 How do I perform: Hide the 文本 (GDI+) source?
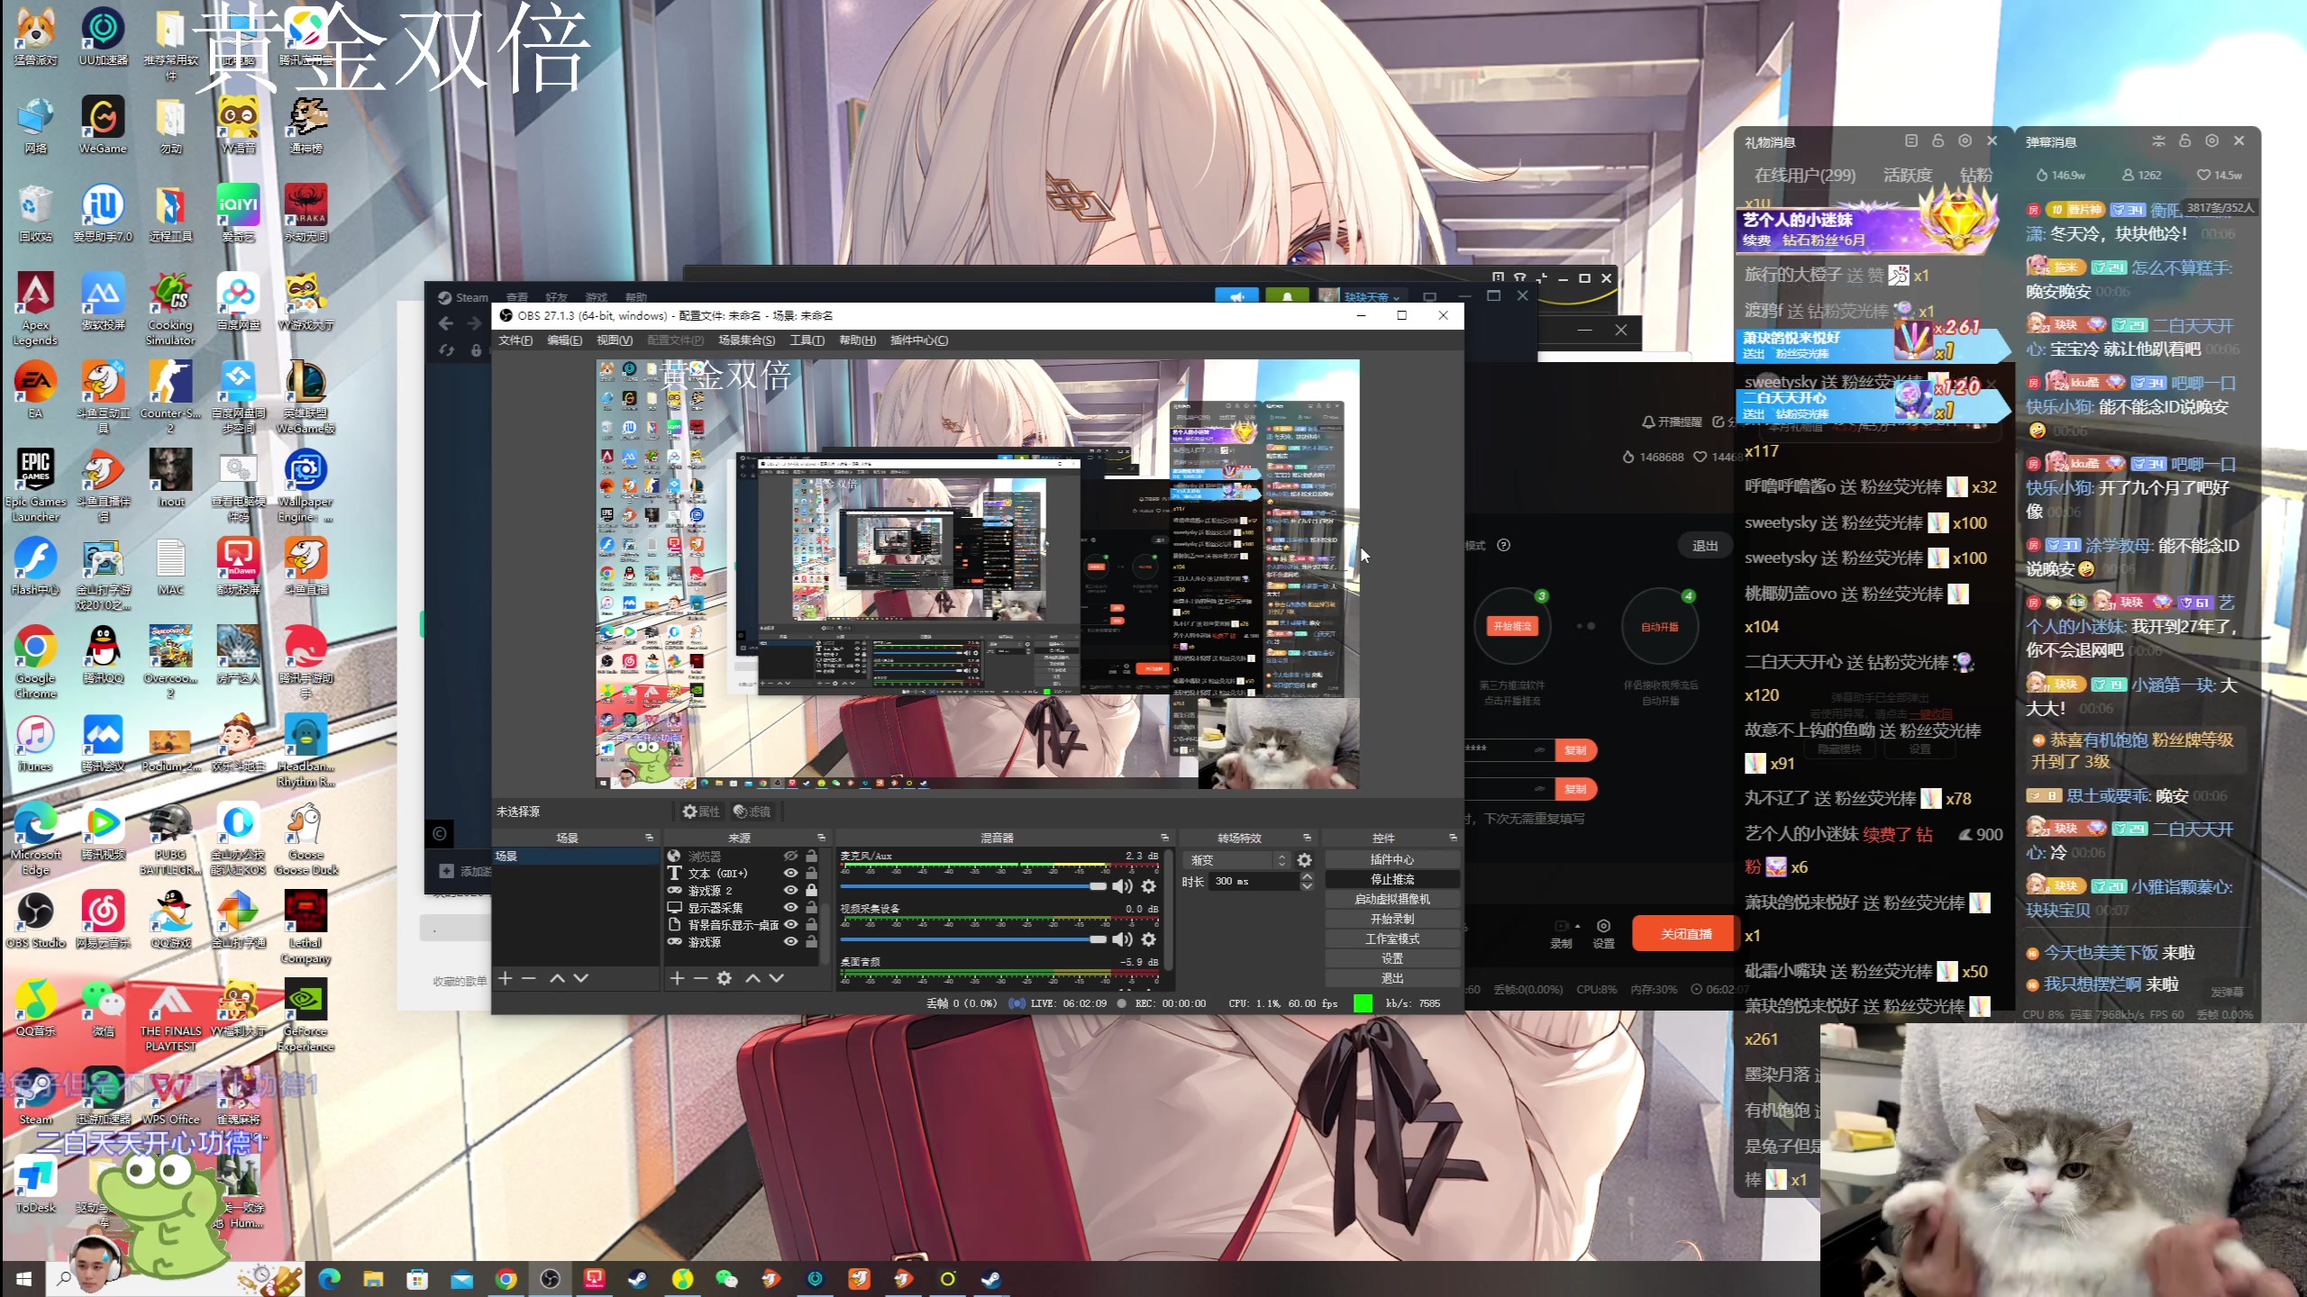(x=790, y=873)
